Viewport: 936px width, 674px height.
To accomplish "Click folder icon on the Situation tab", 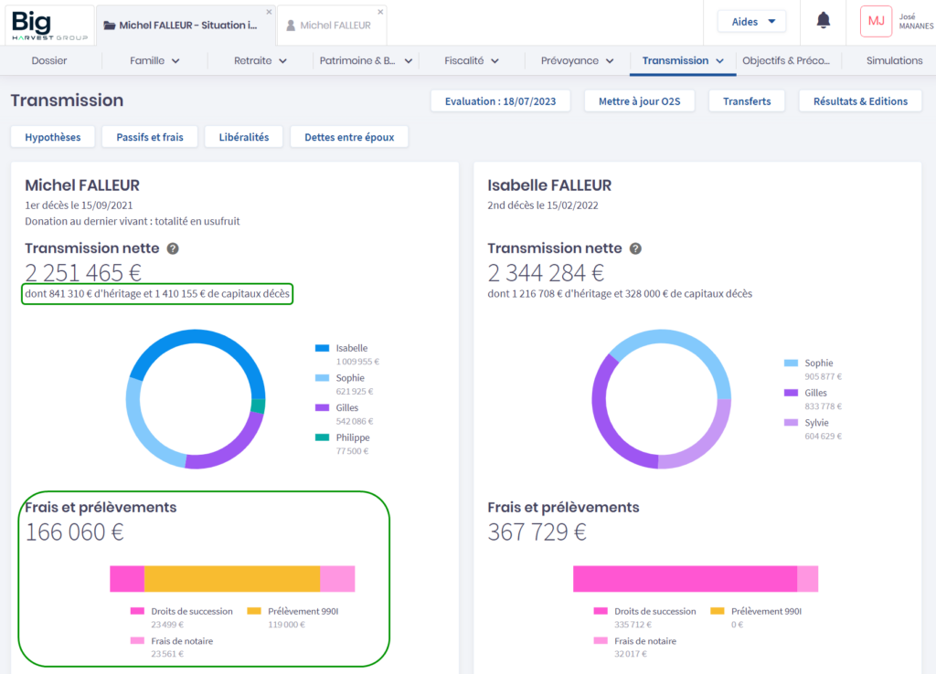I will pyautogui.click(x=109, y=26).
